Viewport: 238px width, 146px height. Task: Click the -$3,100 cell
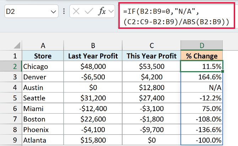pos(151,108)
